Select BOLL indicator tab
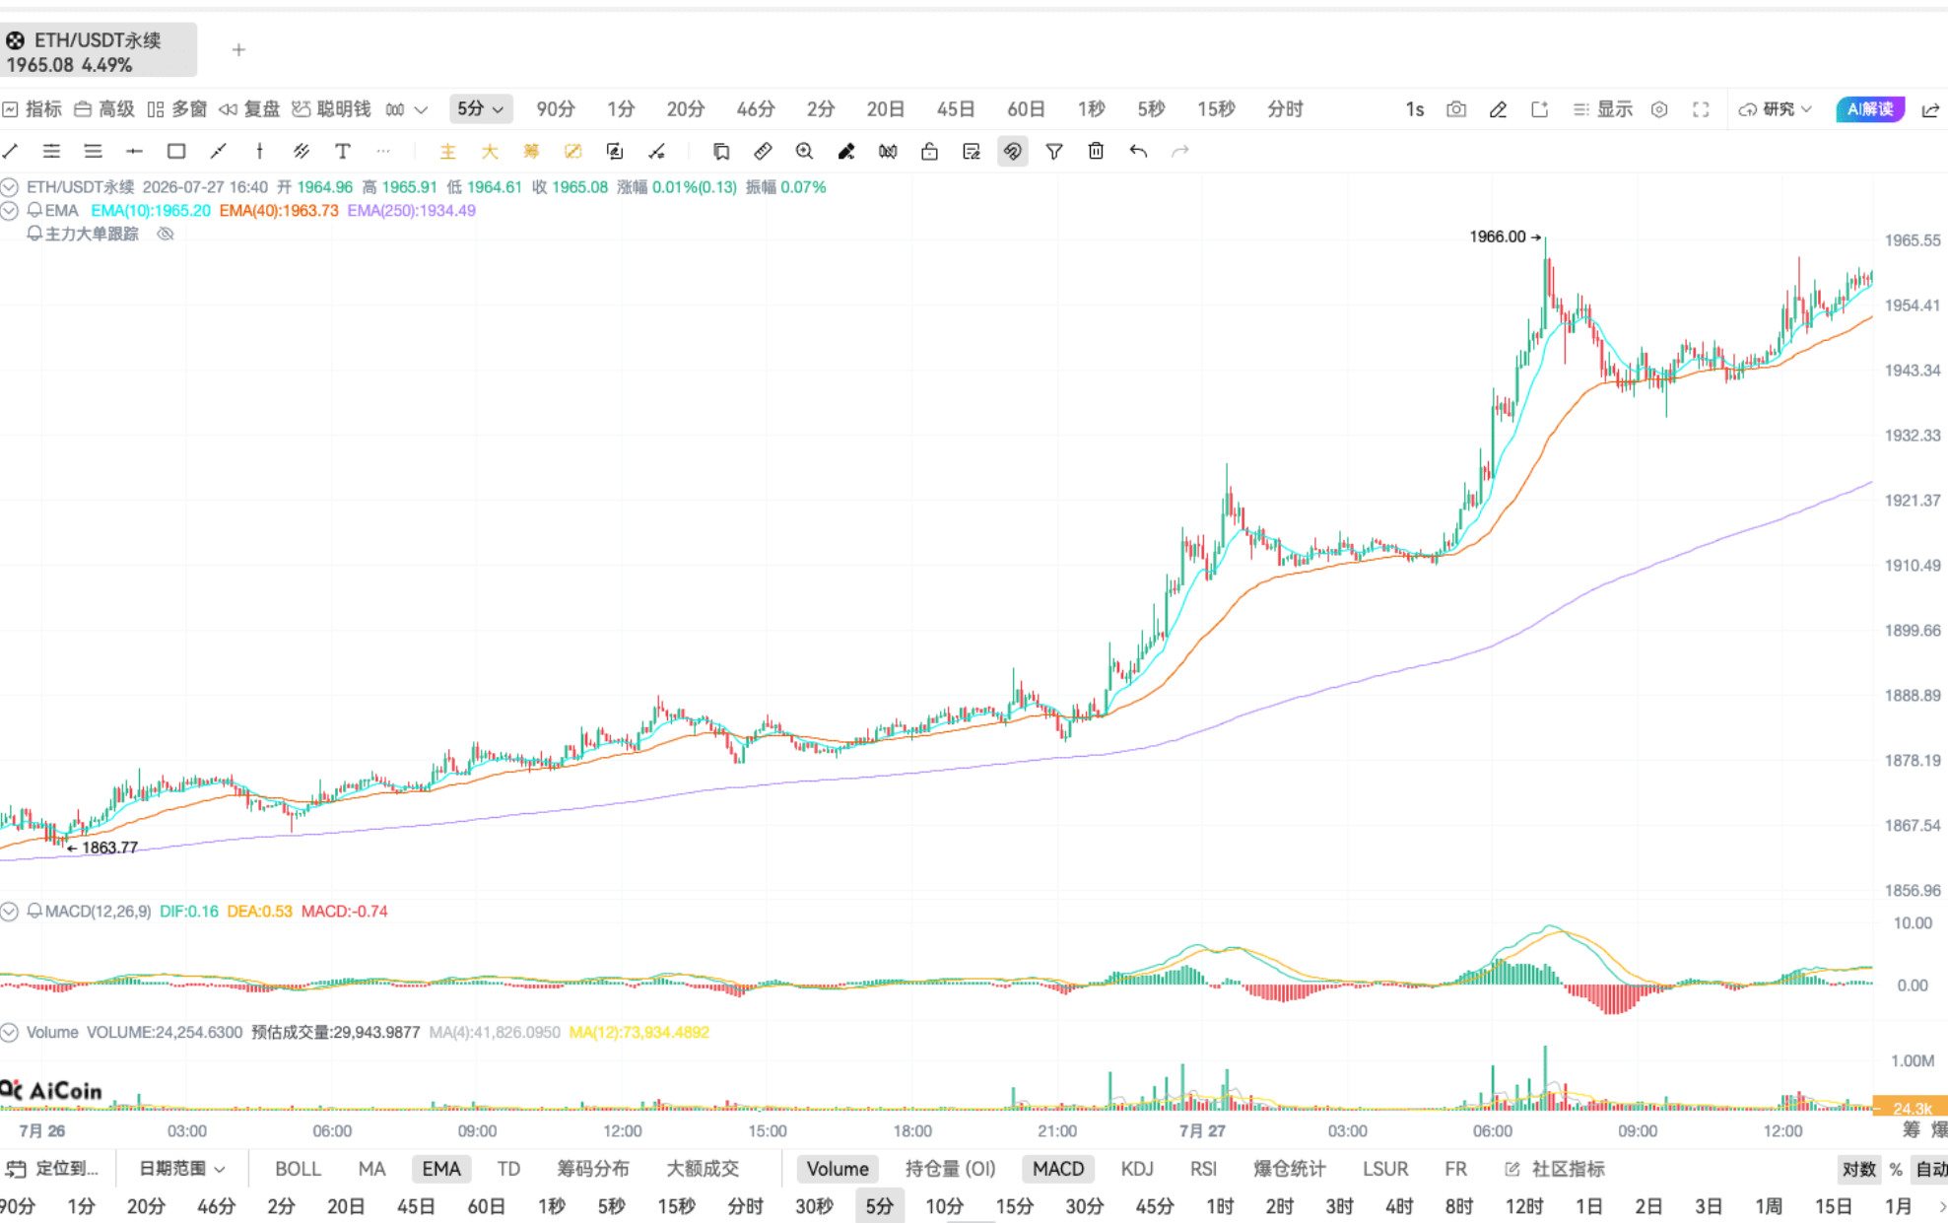 pyautogui.click(x=298, y=1169)
